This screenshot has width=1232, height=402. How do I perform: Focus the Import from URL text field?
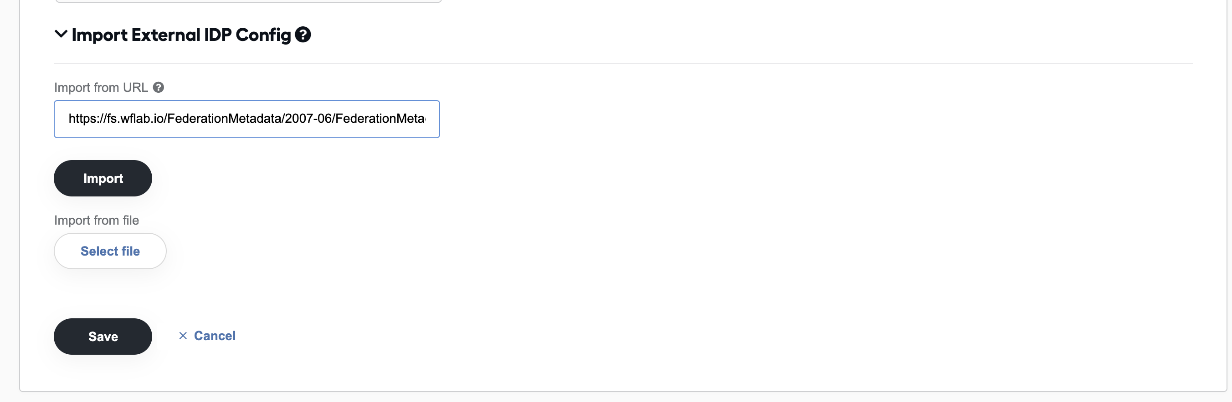[247, 119]
